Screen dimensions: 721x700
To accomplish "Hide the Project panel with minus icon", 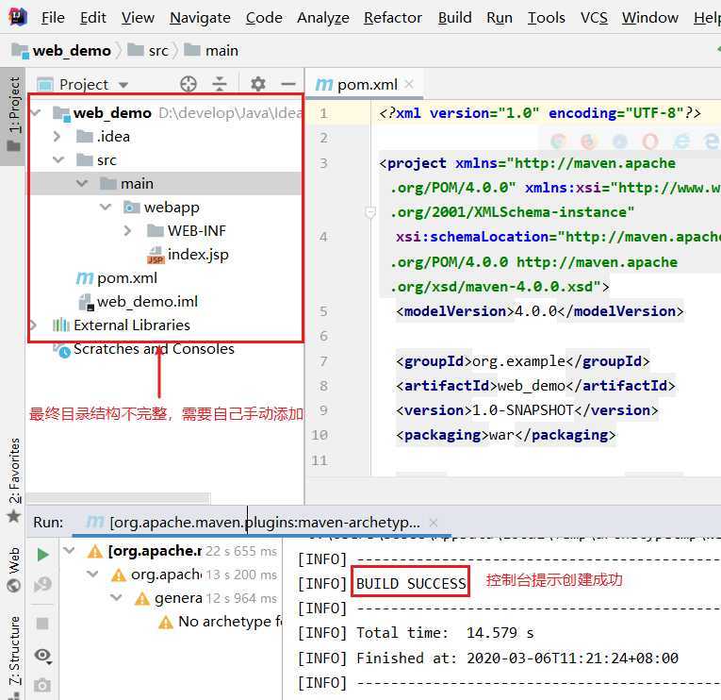I will click(288, 84).
